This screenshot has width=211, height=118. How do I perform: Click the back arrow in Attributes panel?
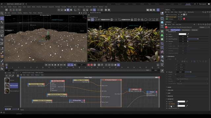[194, 25]
